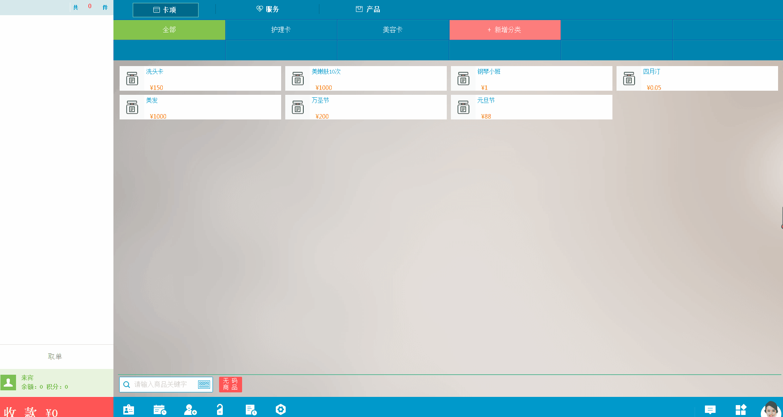Click the jar icon on 美发 card

[132, 107]
